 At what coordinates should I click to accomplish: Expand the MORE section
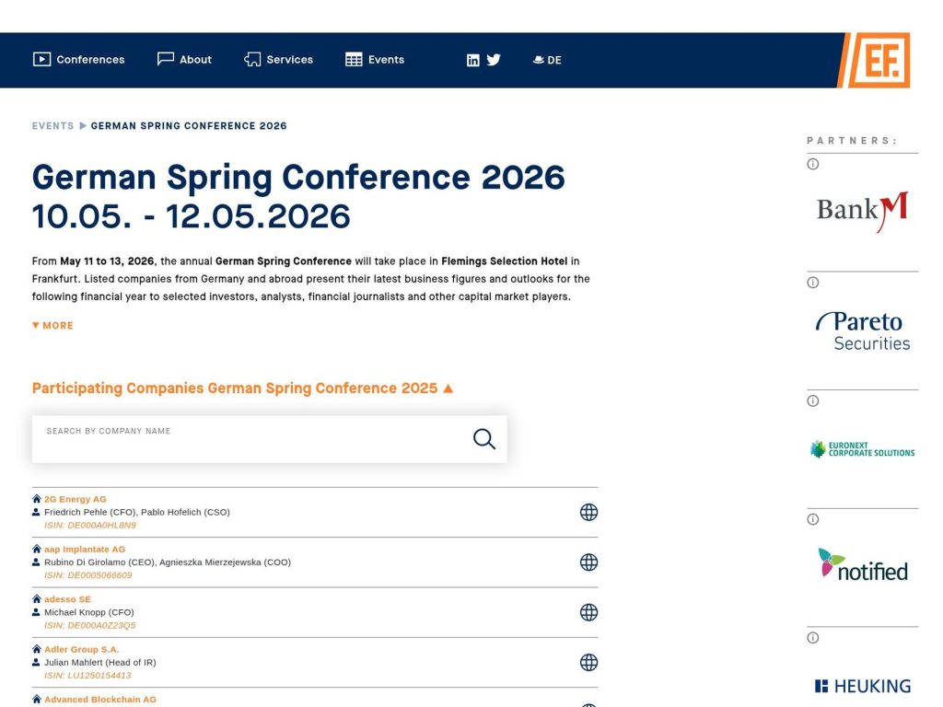(x=52, y=325)
